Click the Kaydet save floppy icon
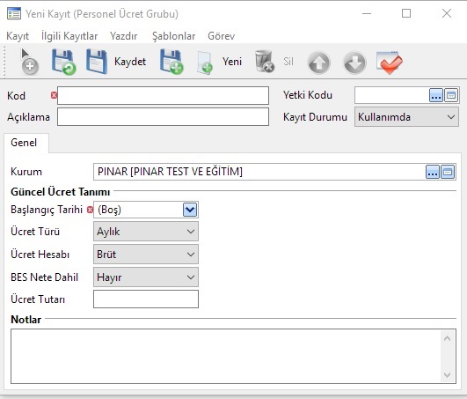This screenshot has width=467, height=399. (x=97, y=62)
